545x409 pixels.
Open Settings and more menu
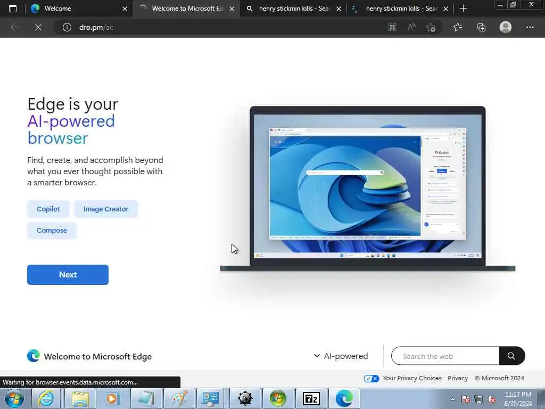530,27
